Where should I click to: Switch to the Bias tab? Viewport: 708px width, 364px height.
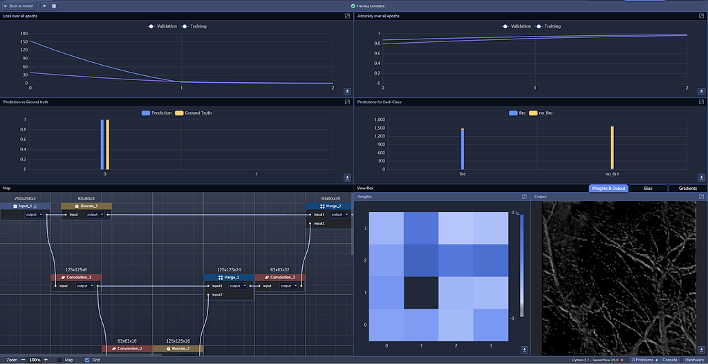(x=648, y=188)
